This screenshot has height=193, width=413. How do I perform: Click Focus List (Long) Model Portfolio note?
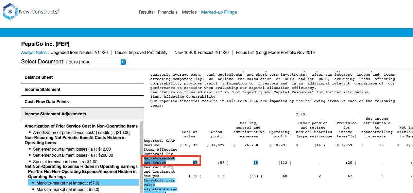pos(275,53)
